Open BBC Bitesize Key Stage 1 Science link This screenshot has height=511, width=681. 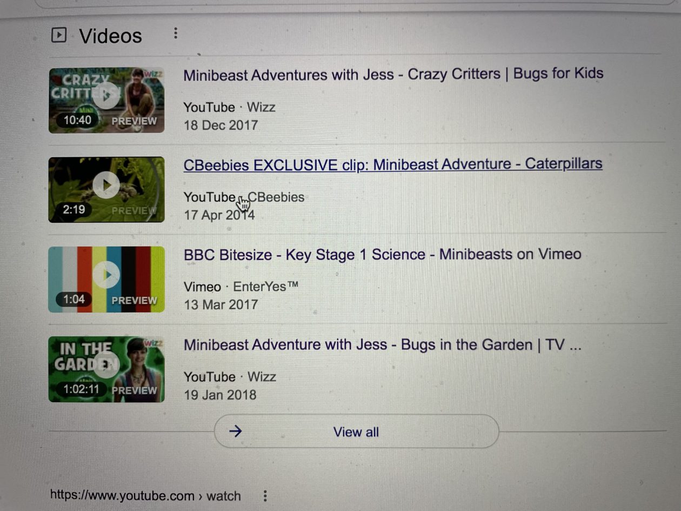click(x=382, y=254)
